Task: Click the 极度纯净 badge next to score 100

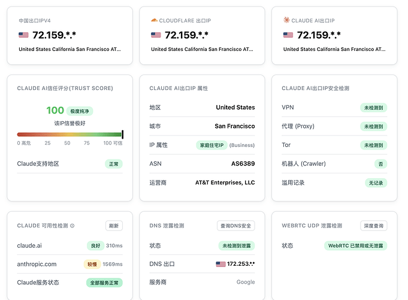Action: 80,111
